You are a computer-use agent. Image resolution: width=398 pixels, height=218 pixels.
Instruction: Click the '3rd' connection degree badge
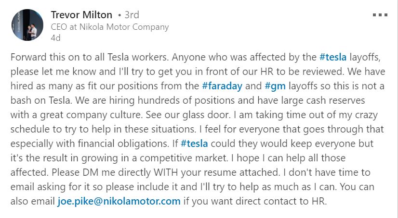(132, 15)
